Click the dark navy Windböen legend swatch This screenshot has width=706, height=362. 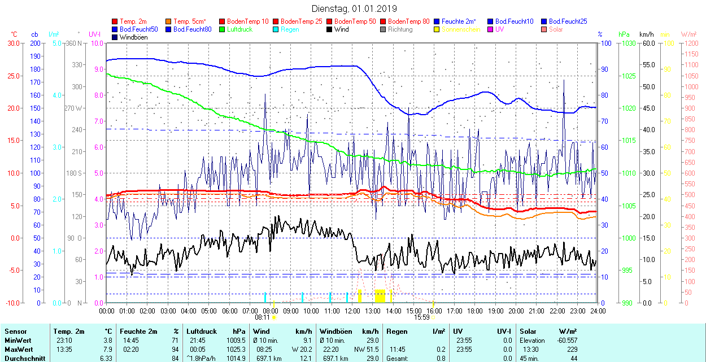115,37
